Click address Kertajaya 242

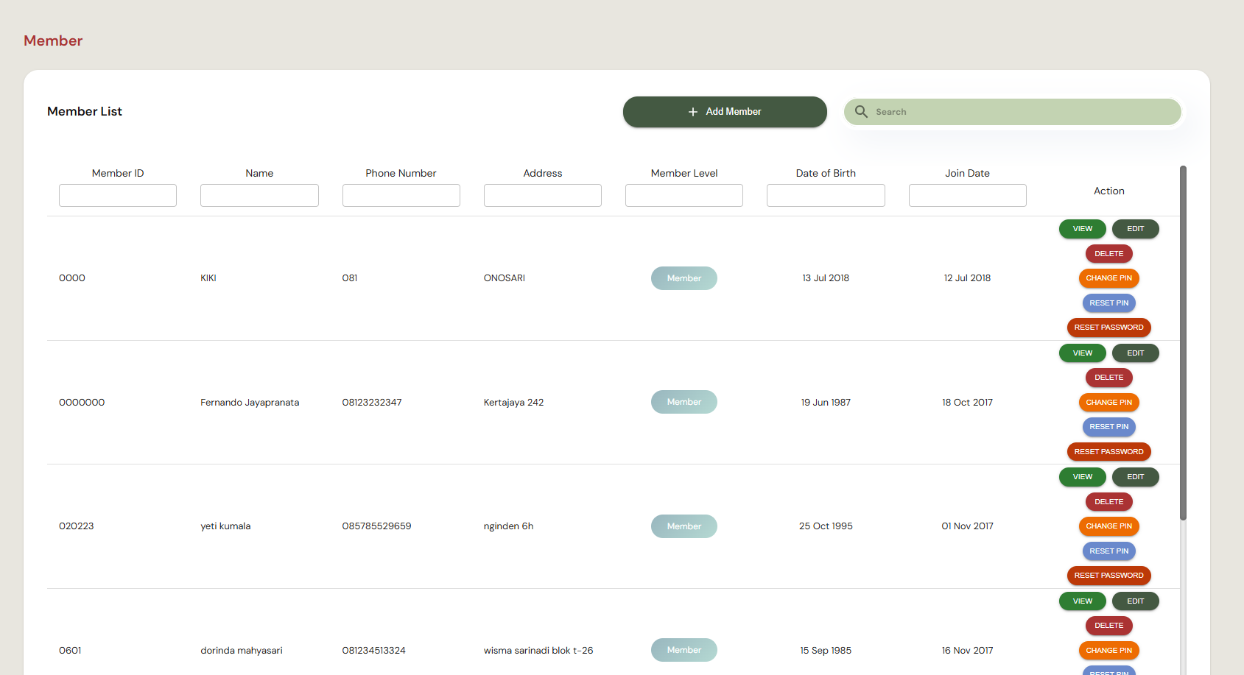(x=513, y=403)
